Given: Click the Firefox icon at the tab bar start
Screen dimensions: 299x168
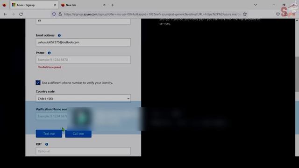Looking at the screenshot, I should (4, 5).
